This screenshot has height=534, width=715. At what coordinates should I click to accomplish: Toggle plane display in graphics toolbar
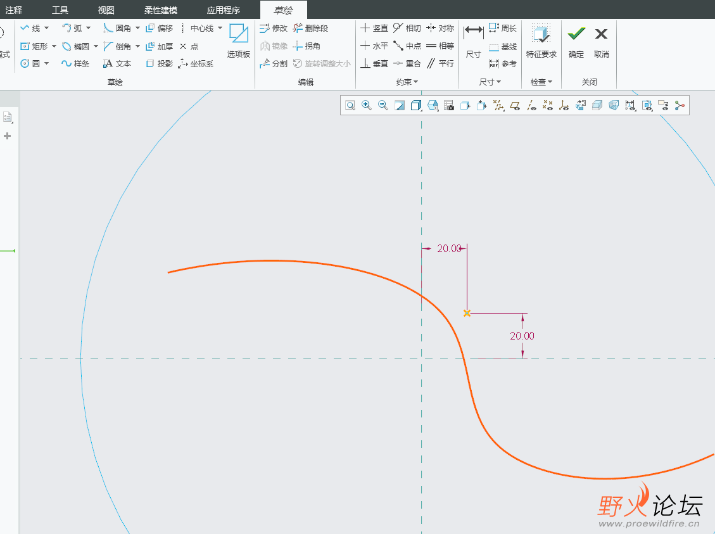[515, 106]
